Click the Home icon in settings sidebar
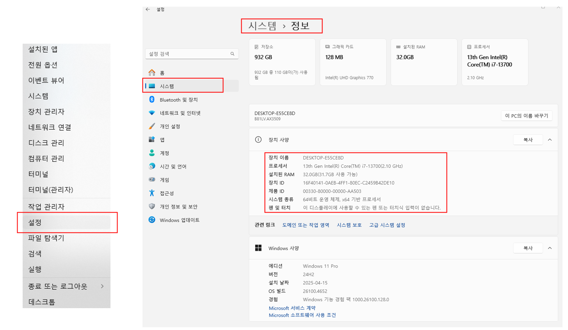The width and height of the screenshot is (568, 330). [x=152, y=73]
